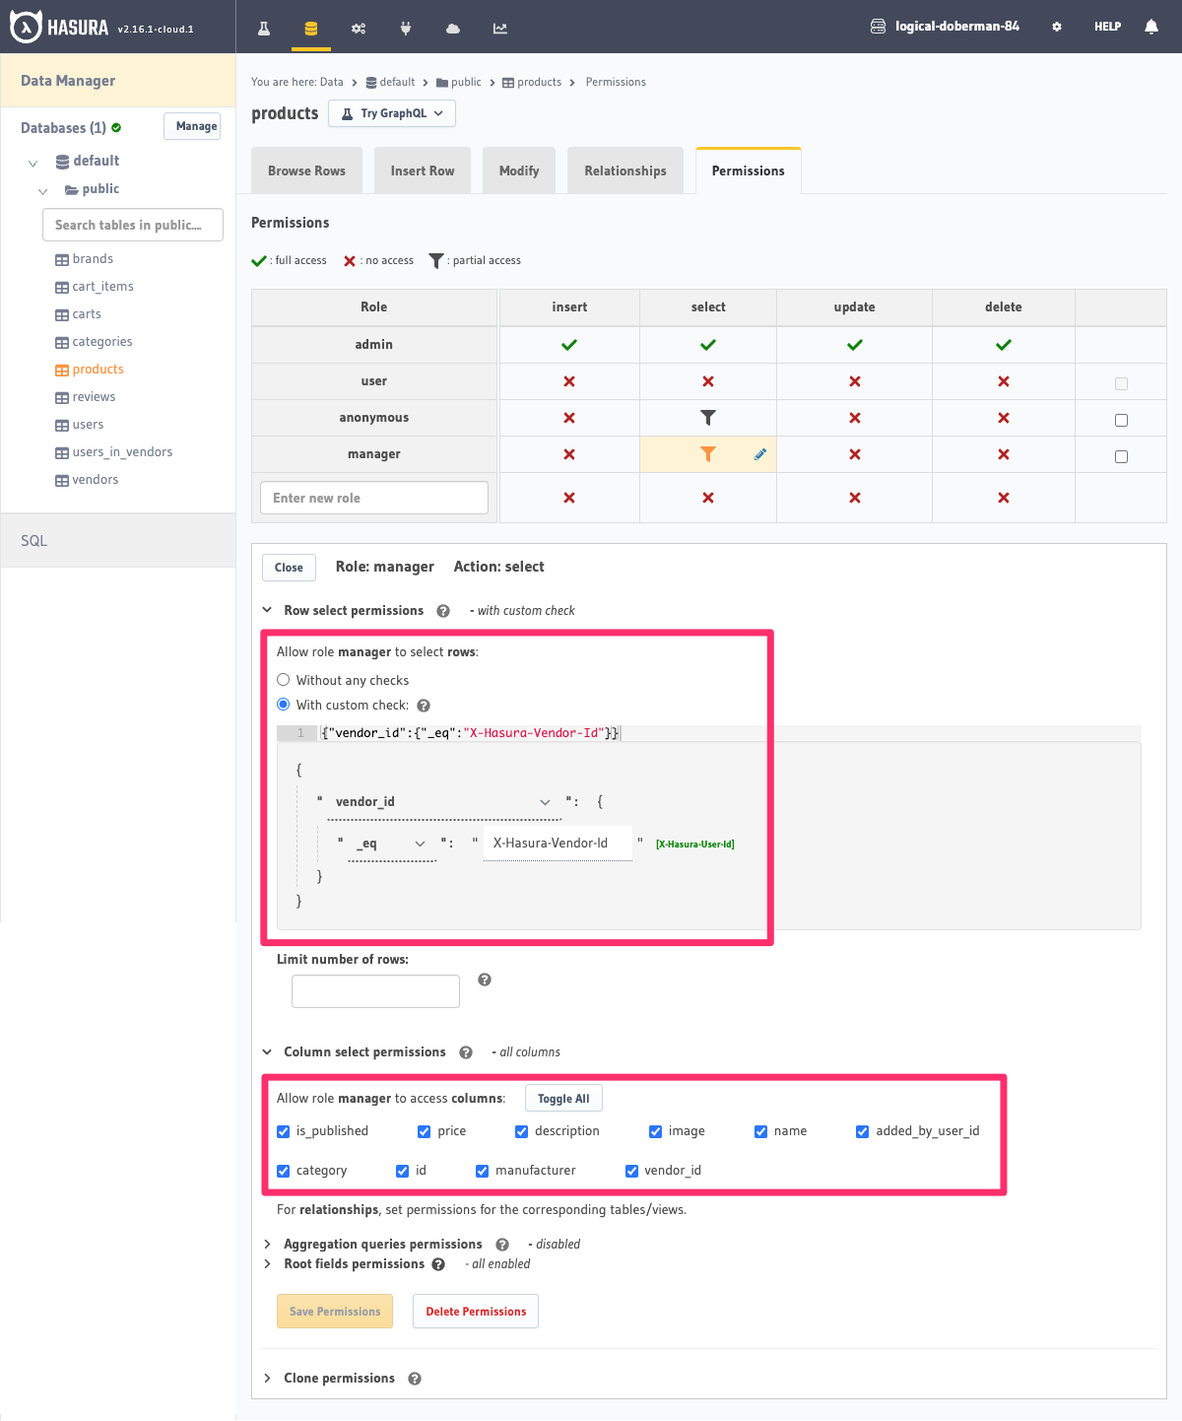The width and height of the screenshot is (1182, 1421).
Task: Open Remote Schemas via the plug icon
Action: coord(405,27)
